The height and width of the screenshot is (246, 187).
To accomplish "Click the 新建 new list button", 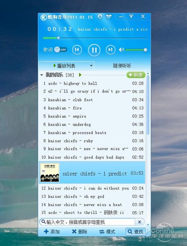I will click(136, 75).
